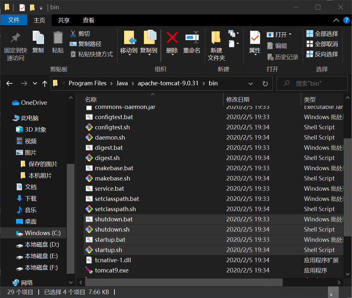
Task: Click the horizontal scrollbar of file list
Action: (x=184, y=282)
